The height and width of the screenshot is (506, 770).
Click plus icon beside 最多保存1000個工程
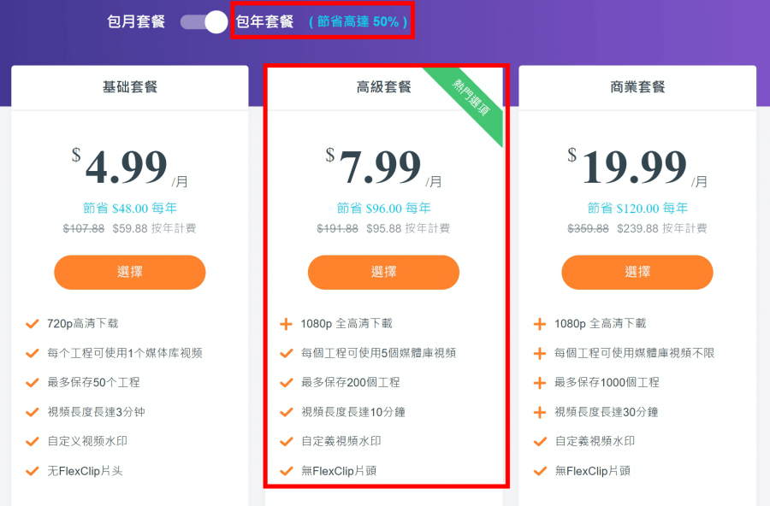pyautogui.click(x=540, y=383)
